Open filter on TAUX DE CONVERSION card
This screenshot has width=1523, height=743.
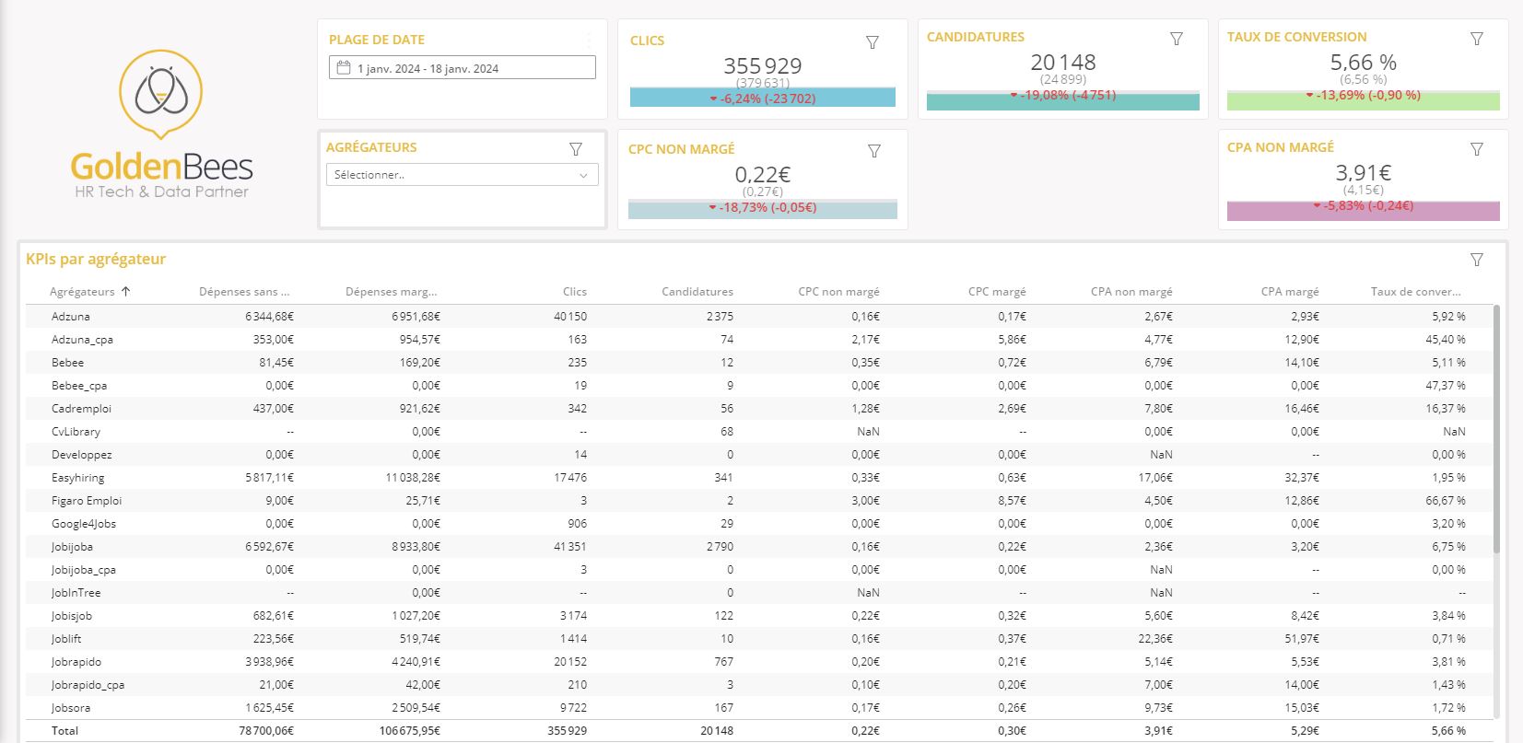pos(1477,39)
